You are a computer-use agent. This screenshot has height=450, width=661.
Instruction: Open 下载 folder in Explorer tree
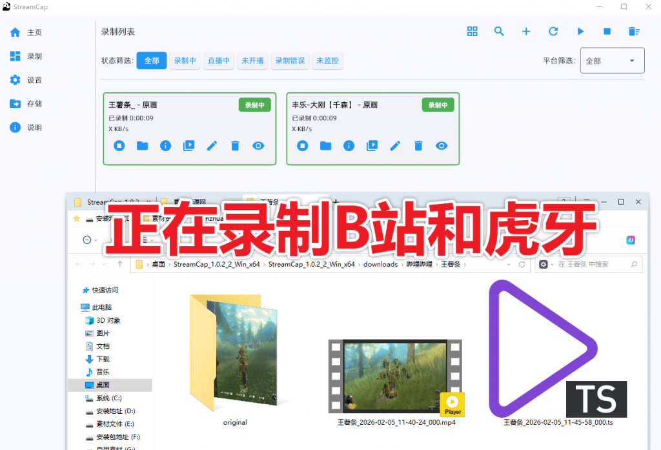coord(98,360)
